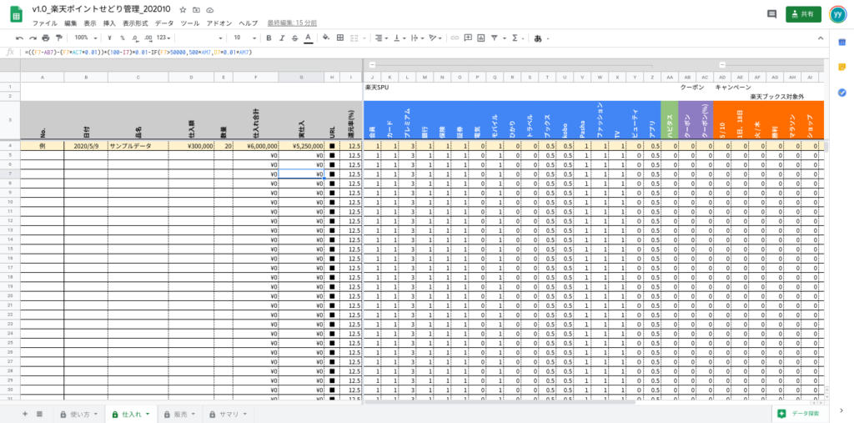Open the 100% zoom dropdown

84,38
